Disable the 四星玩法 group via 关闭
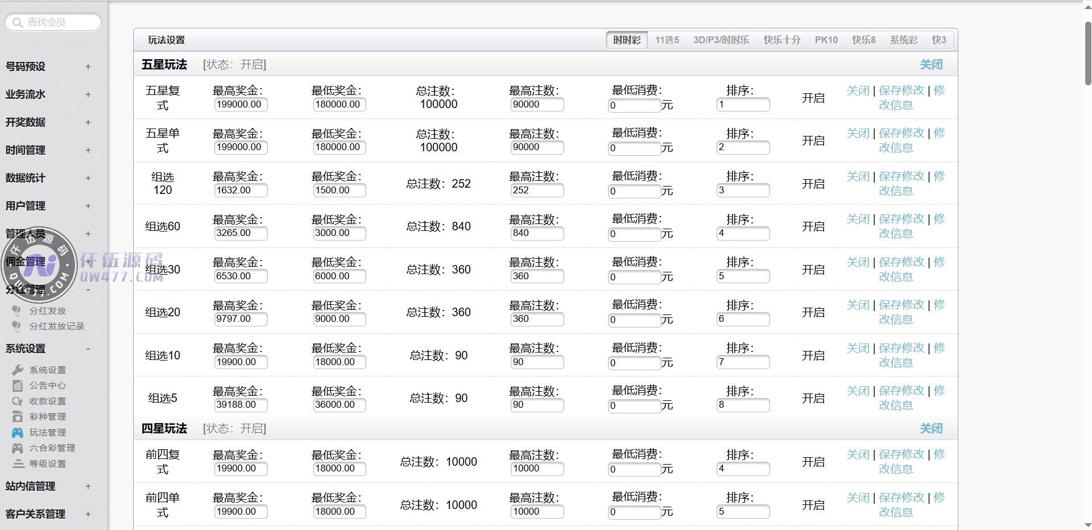 tap(931, 429)
